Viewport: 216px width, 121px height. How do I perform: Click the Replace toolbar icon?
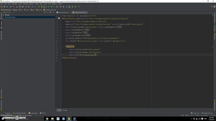pos(29,7)
